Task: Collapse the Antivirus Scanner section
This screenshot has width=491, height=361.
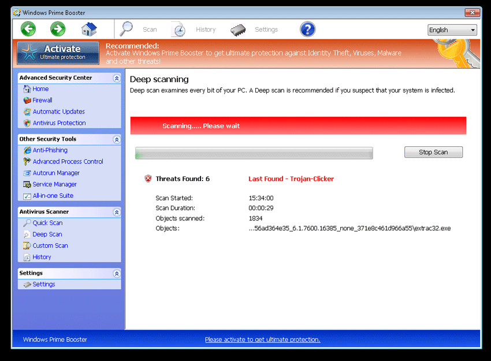Action: [x=117, y=212]
